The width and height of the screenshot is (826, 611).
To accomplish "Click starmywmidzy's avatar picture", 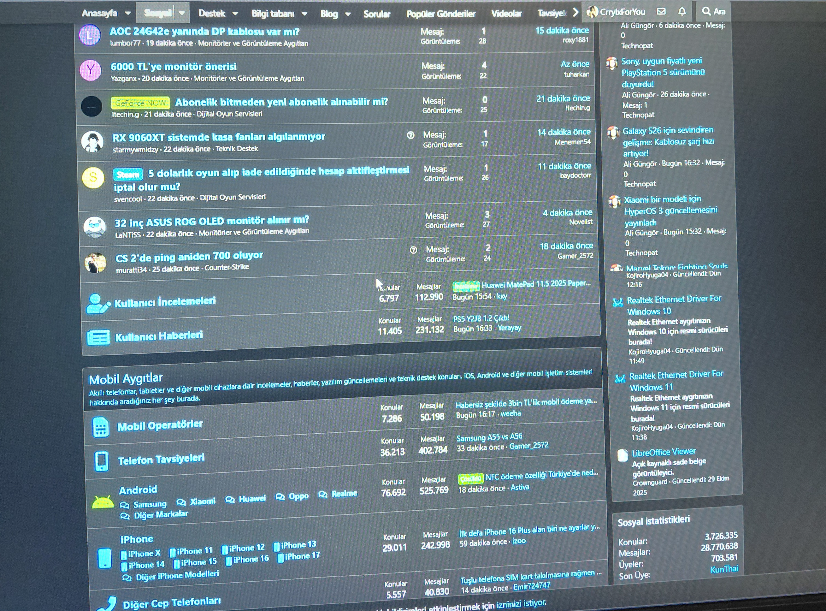I will pyautogui.click(x=92, y=141).
